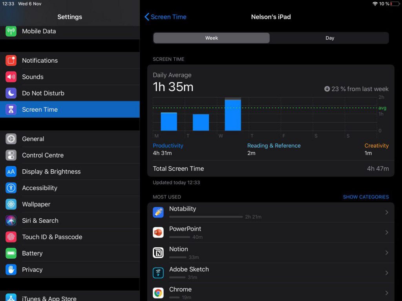The image size is (402, 301).
Task: Select Wednesday's usage bar in chart
Action: pyautogui.click(x=233, y=114)
